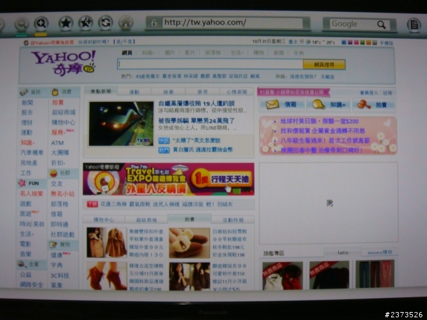Select the 字典 search tab
The height and width of the screenshot is (320, 427).
pos(298,53)
